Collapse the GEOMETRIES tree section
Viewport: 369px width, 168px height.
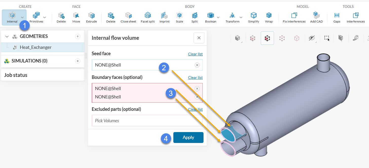[7, 36]
